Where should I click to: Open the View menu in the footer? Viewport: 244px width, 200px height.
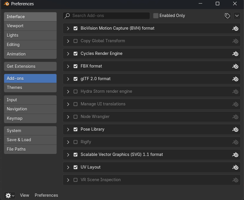[x=24, y=195]
